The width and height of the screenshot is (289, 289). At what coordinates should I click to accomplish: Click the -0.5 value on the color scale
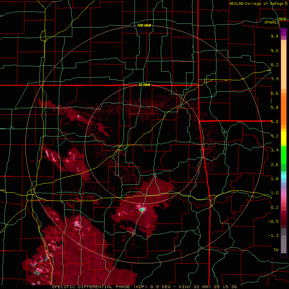coord(273,222)
